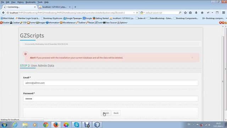Click the default-search.net search box
The width and height of the screenshot is (227, 128).
(x=161, y=13)
